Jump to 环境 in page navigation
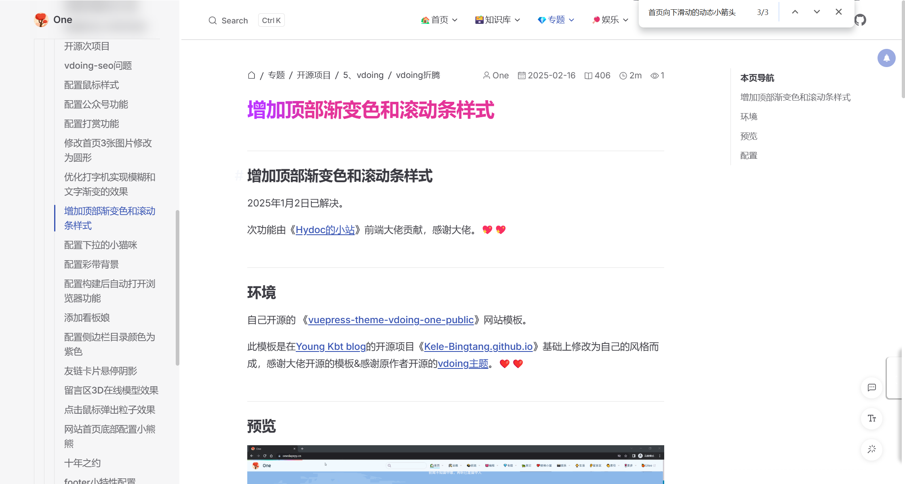Screen dimensions: 905x484 point(749,117)
